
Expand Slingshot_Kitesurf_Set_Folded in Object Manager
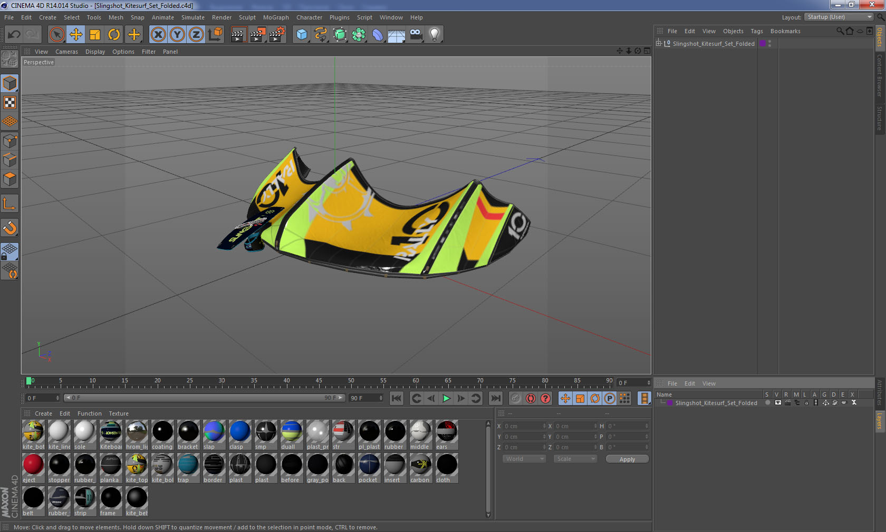pos(659,43)
